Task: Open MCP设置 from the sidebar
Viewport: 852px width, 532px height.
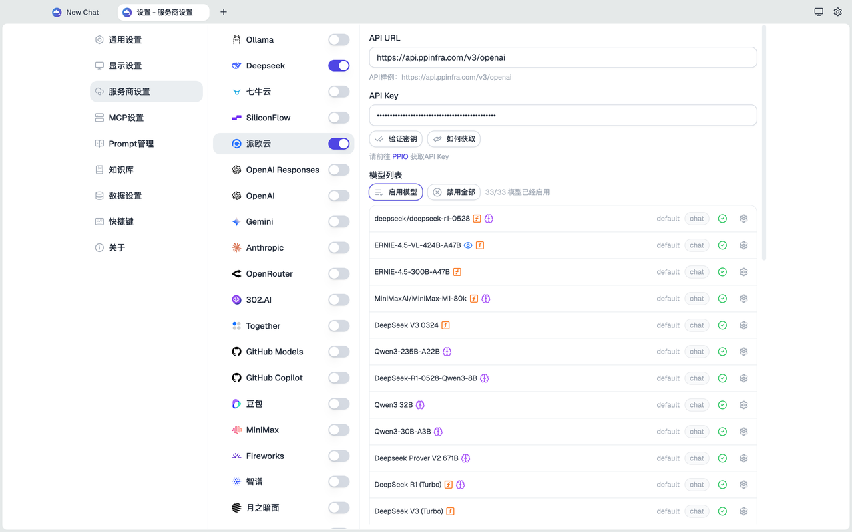Action: [x=128, y=117]
